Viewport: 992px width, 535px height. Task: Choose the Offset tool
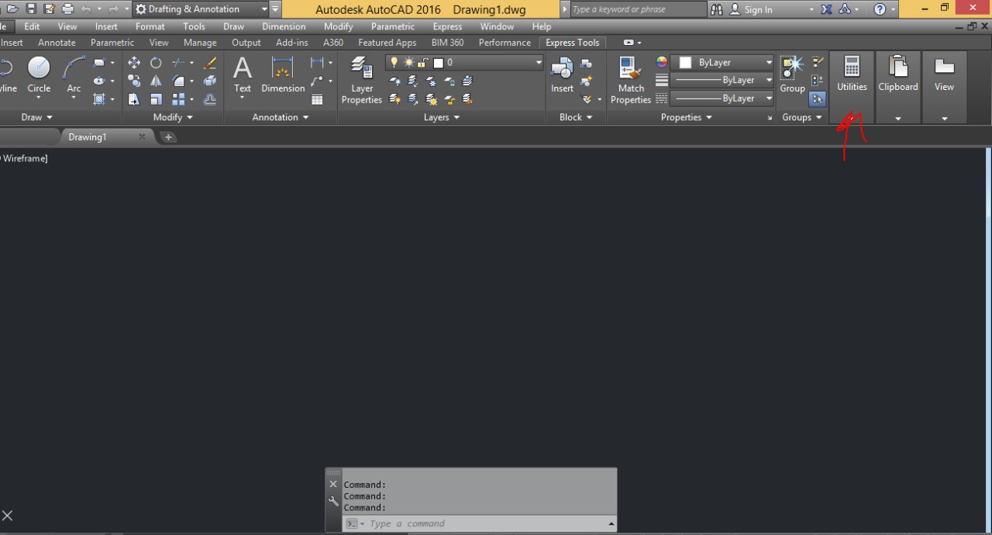[210, 99]
